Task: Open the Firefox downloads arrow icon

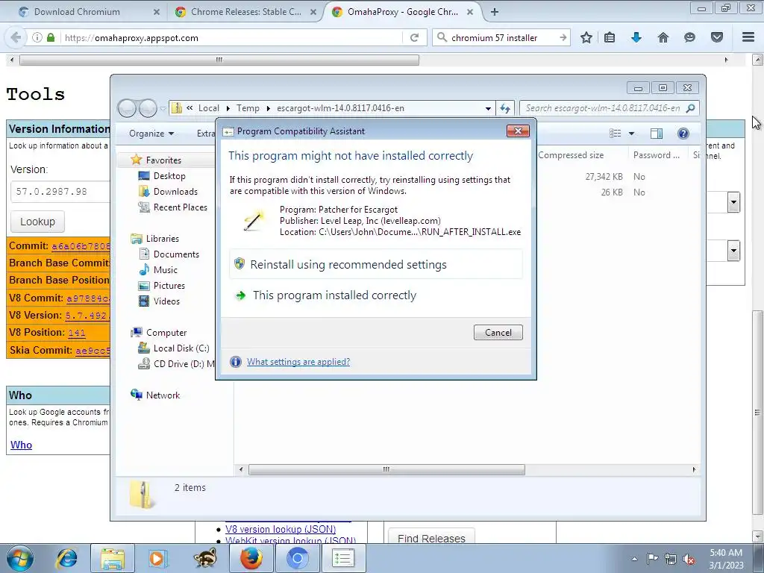Action: coord(636,37)
